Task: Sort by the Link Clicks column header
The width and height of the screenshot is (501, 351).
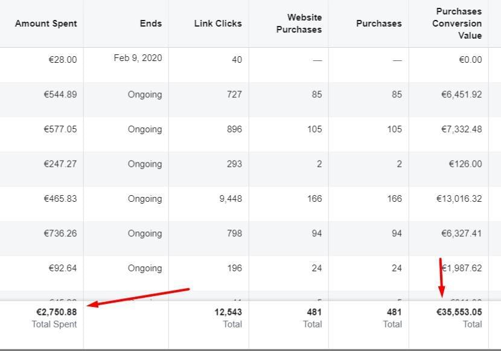Action: [218, 24]
